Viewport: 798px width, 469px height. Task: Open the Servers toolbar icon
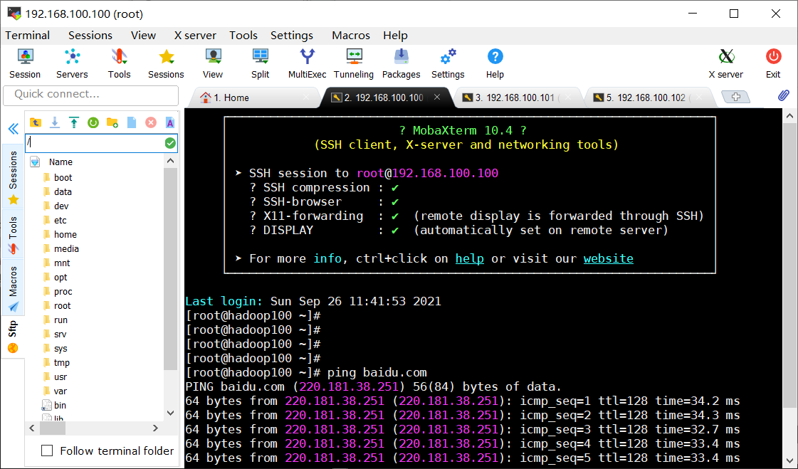[72, 63]
